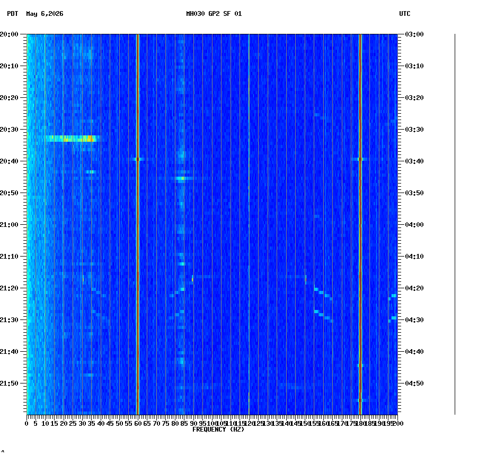Click the descending streak at 155–165 Hz near 21:28

tap(323, 316)
